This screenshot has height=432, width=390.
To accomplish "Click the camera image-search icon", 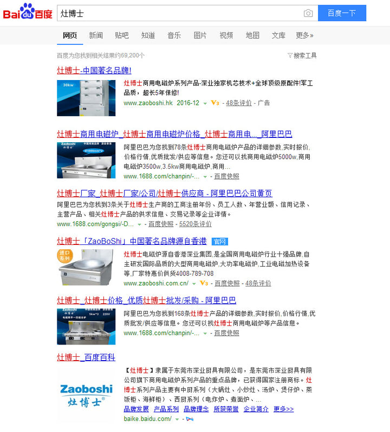I will point(308,13).
